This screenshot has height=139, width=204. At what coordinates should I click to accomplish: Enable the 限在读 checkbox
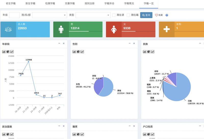coord(114,15)
